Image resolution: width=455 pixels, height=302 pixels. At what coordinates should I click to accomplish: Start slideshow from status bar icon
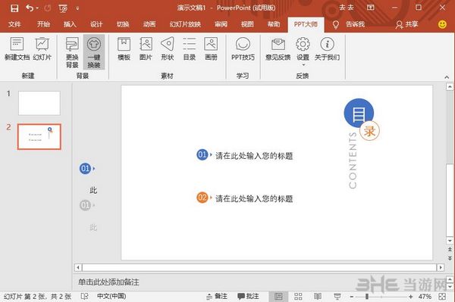coord(337,296)
